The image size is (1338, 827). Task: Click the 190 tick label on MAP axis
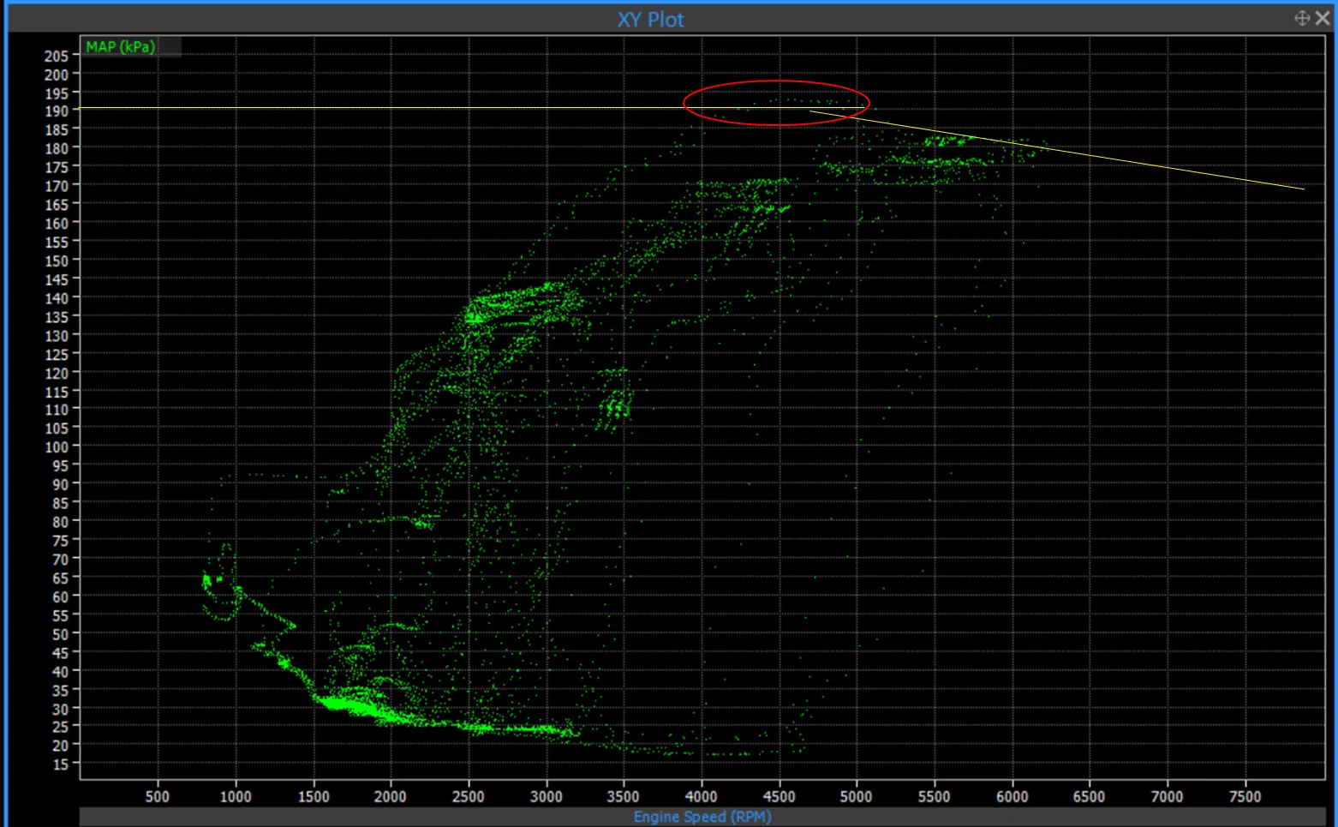click(57, 111)
